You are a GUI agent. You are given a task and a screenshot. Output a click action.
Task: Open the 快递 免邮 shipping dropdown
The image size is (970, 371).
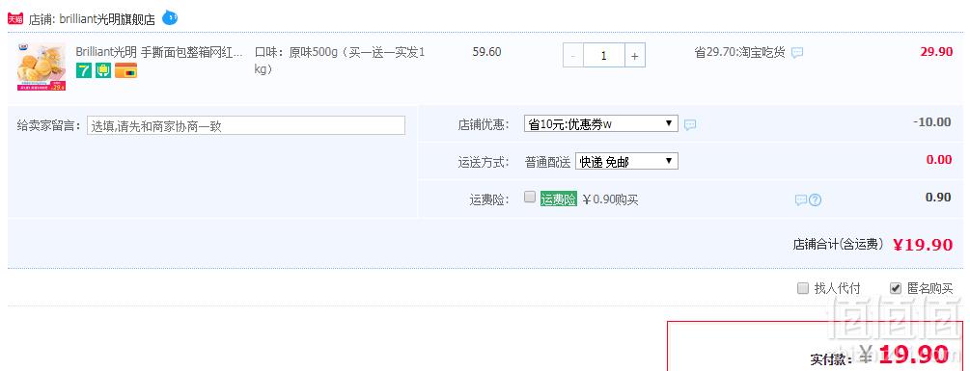[626, 162]
